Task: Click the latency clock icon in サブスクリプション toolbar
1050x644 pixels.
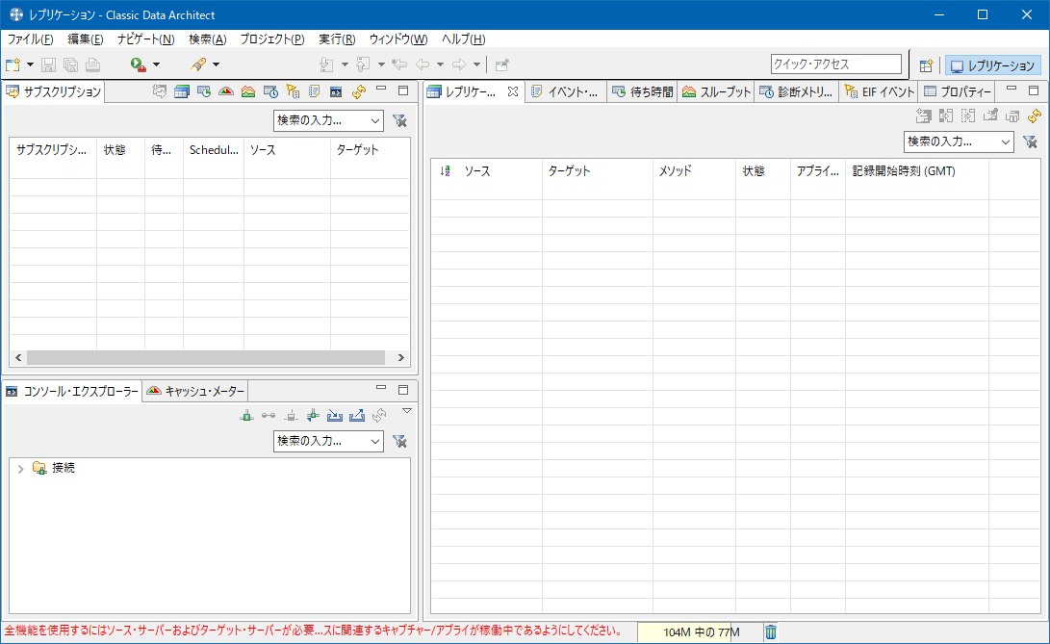Action: pos(204,91)
